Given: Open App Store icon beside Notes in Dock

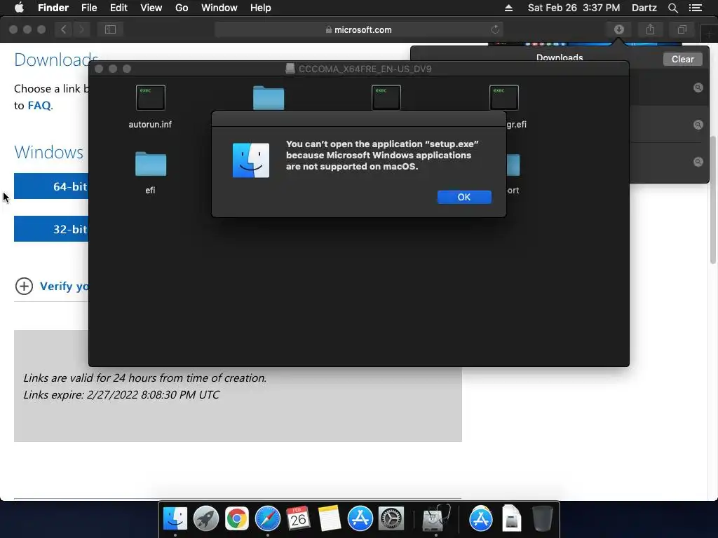Looking at the screenshot, I should tap(360, 519).
